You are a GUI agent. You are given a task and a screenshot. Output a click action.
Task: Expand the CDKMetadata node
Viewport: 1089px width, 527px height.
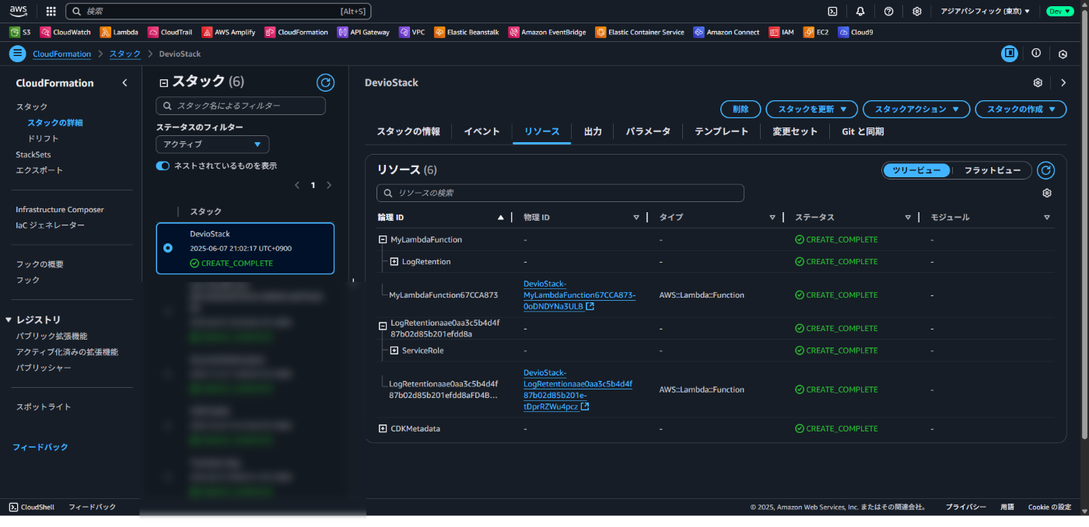coord(383,428)
